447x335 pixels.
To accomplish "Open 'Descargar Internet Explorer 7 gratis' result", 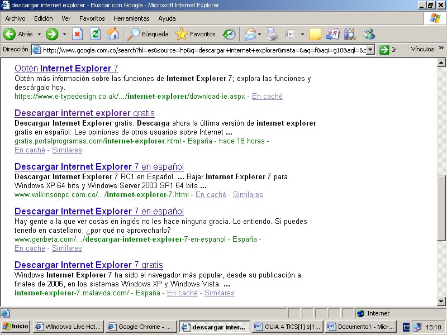I will coord(89,265).
